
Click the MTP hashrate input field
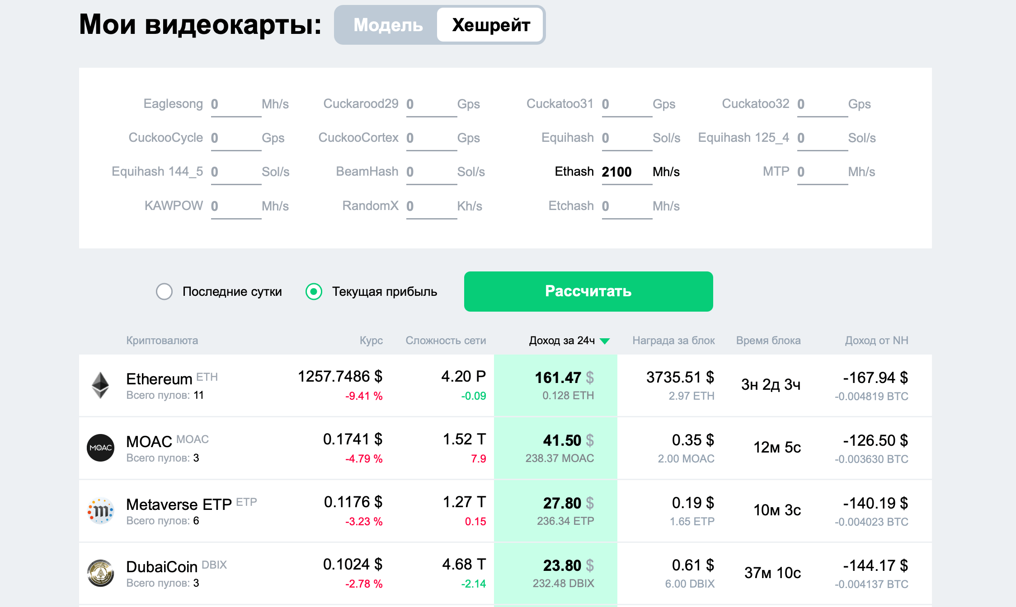coord(822,172)
